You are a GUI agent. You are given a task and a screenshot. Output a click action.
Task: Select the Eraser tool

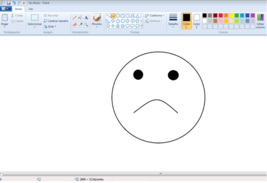[x=74, y=25]
